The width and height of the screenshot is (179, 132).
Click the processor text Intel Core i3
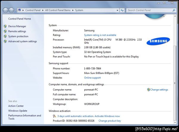point(113,41)
